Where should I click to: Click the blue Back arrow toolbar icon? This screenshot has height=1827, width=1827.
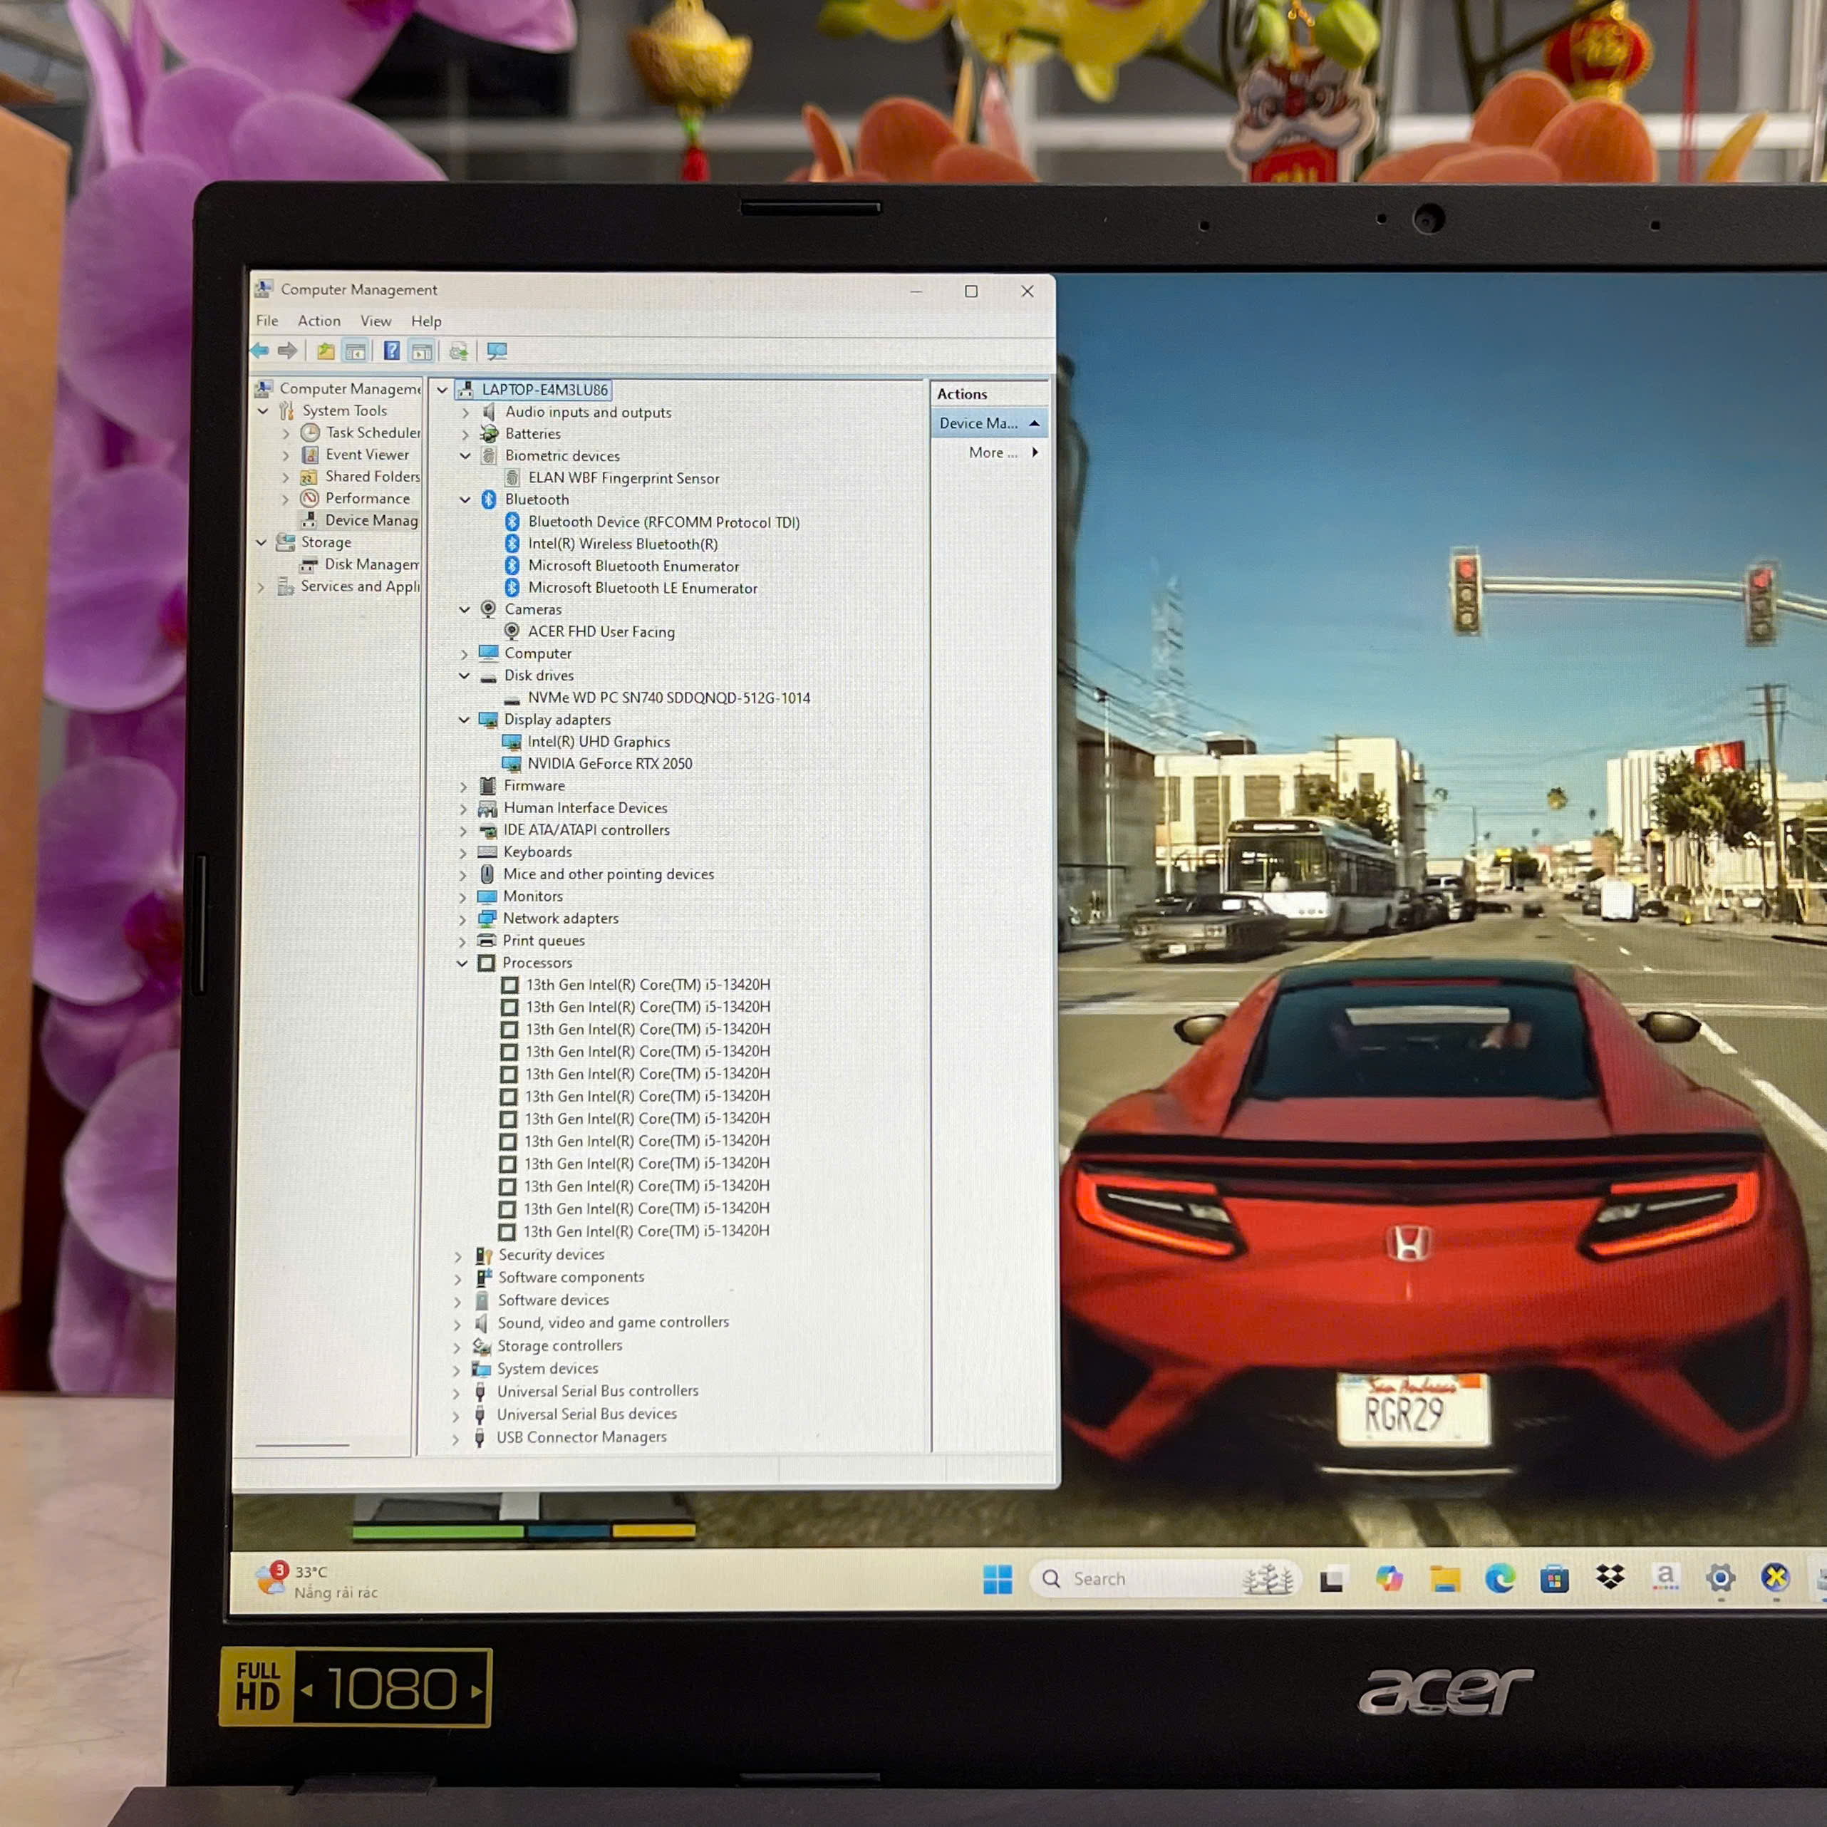tap(260, 351)
